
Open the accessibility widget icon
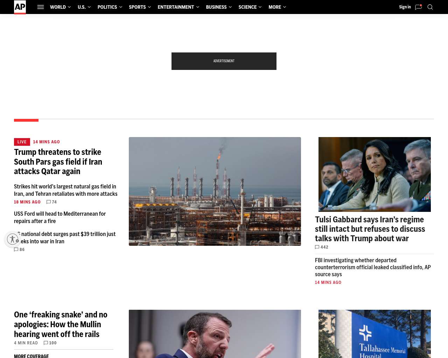click(13, 239)
